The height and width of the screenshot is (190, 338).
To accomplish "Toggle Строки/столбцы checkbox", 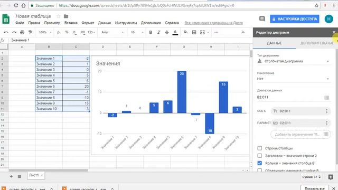I will click(260, 148).
